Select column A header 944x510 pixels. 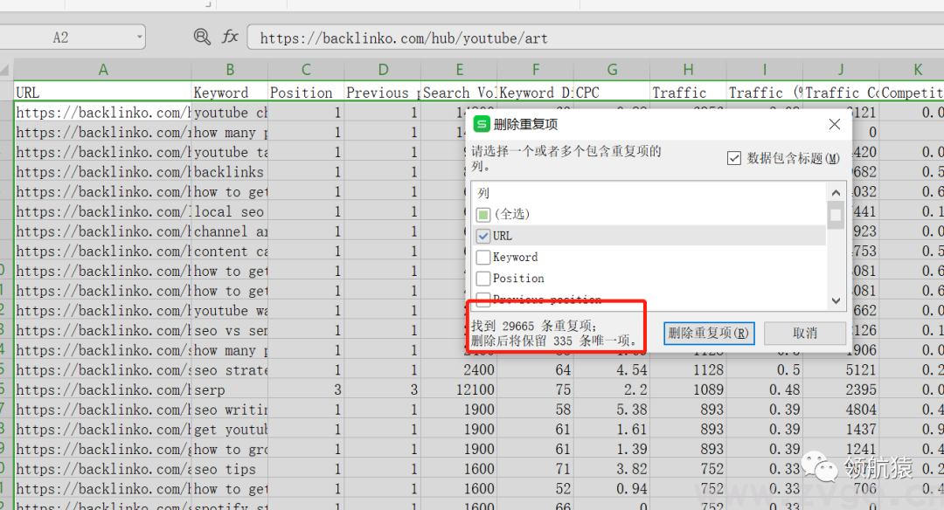[103, 70]
